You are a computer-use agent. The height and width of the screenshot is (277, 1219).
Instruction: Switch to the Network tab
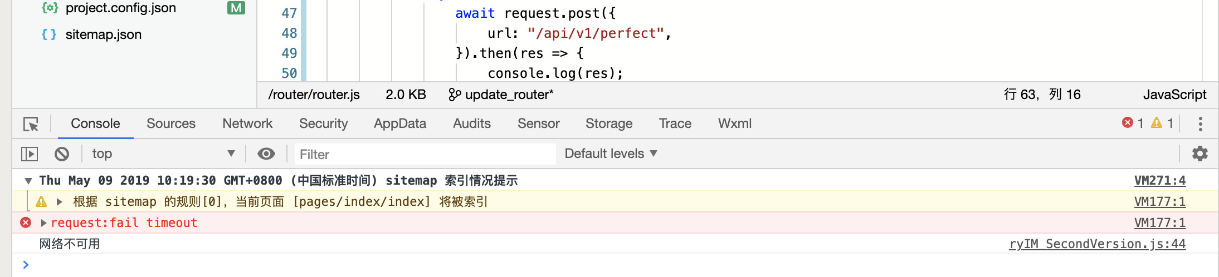(x=247, y=123)
